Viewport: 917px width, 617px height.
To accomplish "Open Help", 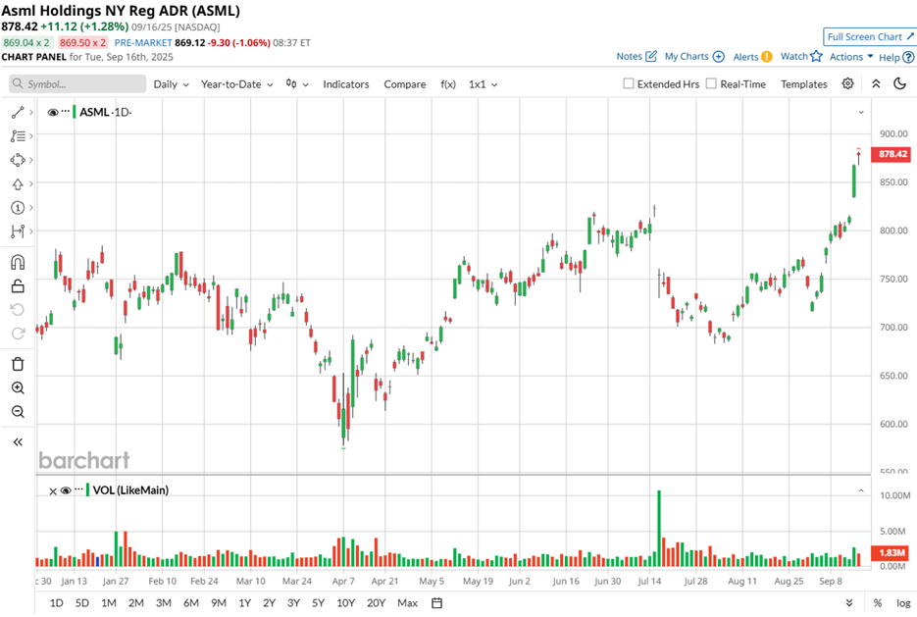I will click(896, 57).
